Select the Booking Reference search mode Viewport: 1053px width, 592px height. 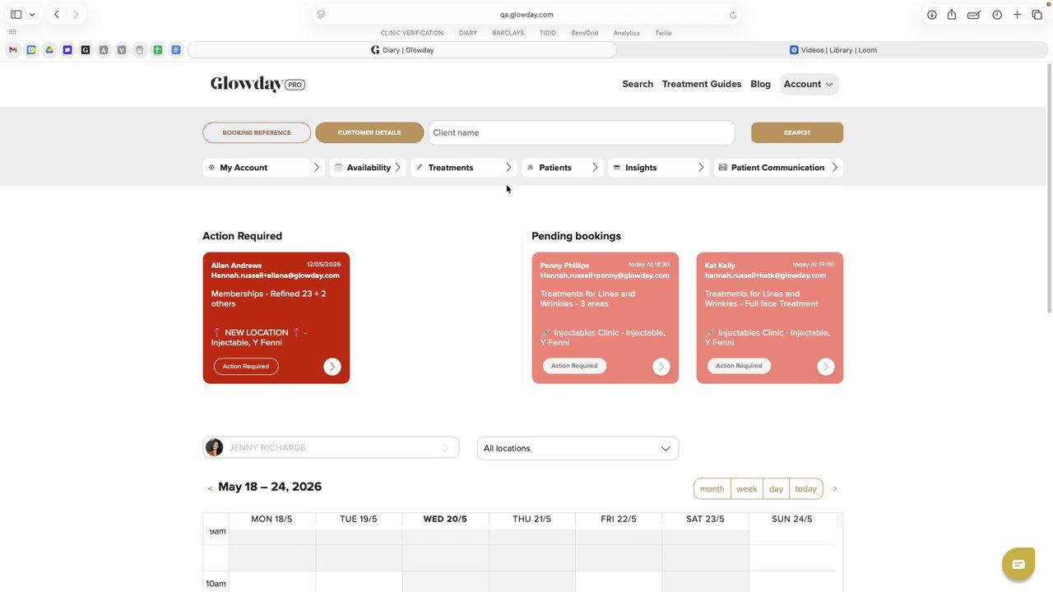click(x=257, y=132)
